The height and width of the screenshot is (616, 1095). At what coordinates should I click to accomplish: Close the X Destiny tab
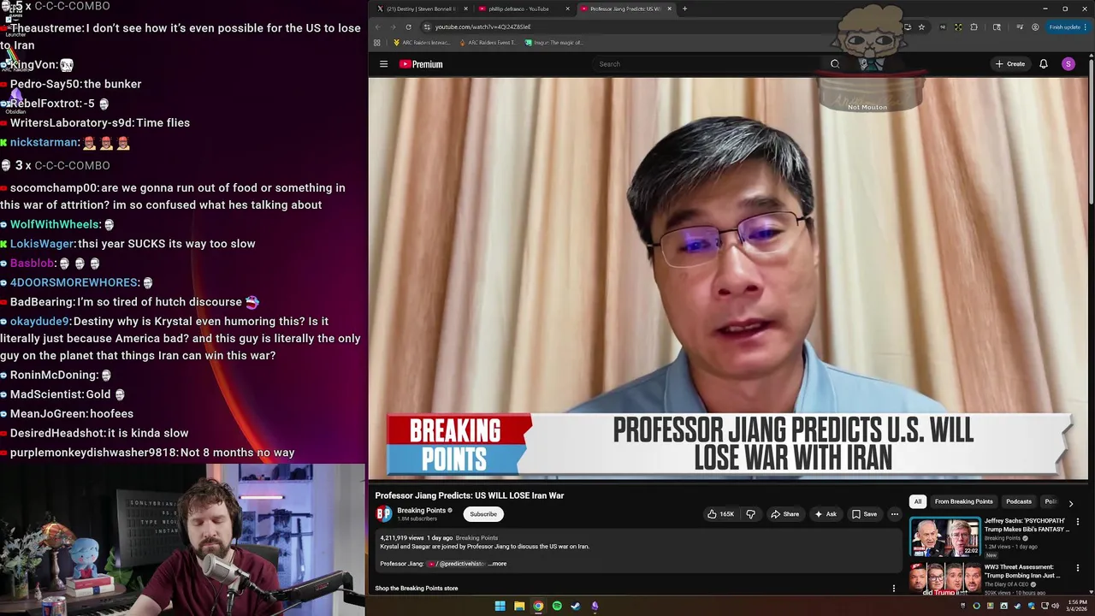tap(465, 9)
